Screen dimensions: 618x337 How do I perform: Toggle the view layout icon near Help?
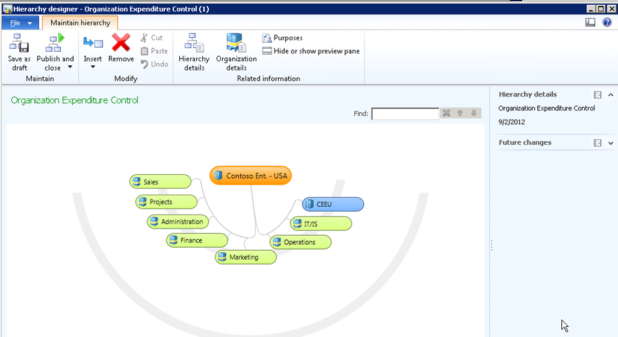tap(591, 22)
